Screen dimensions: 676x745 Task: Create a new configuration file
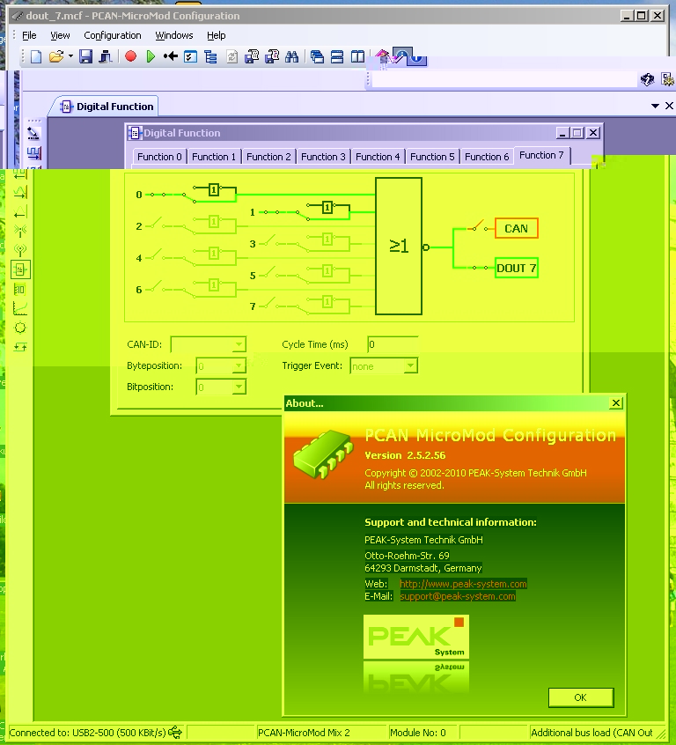36,57
